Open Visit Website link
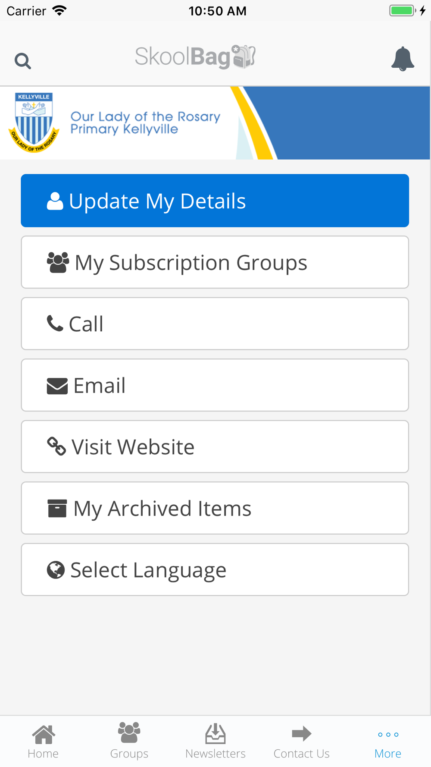431x767 pixels. pyautogui.click(x=215, y=446)
